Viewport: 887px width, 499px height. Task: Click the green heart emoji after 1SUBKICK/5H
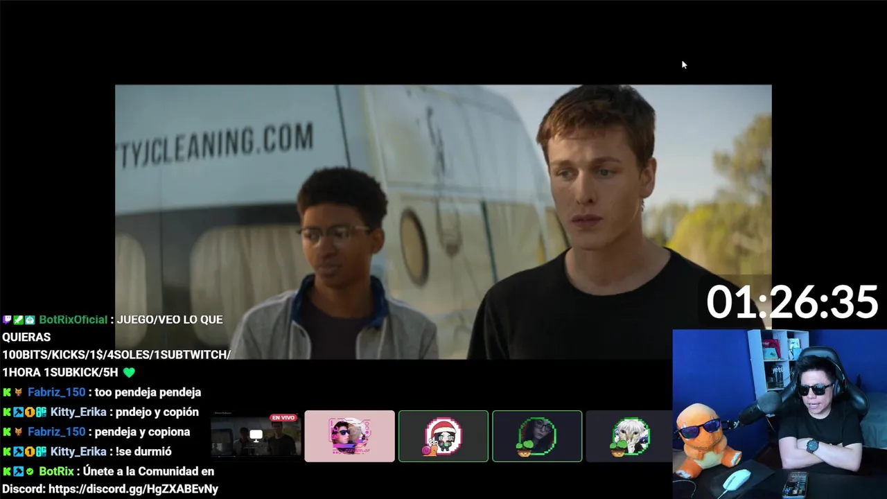[129, 372]
